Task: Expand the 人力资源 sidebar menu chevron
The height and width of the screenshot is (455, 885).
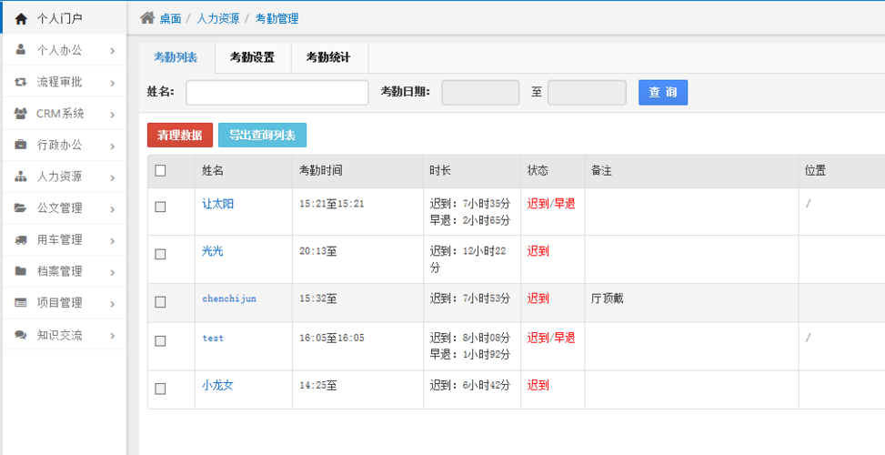Action: pyautogui.click(x=112, y=177)
